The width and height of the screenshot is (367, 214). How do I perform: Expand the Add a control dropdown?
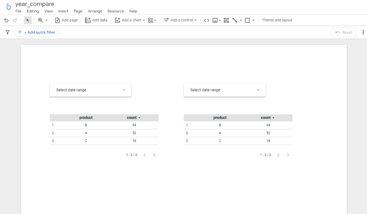click(180, 20)
